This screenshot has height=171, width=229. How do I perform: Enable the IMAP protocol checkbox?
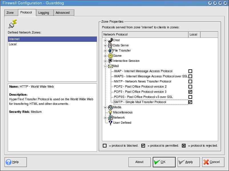190,71
